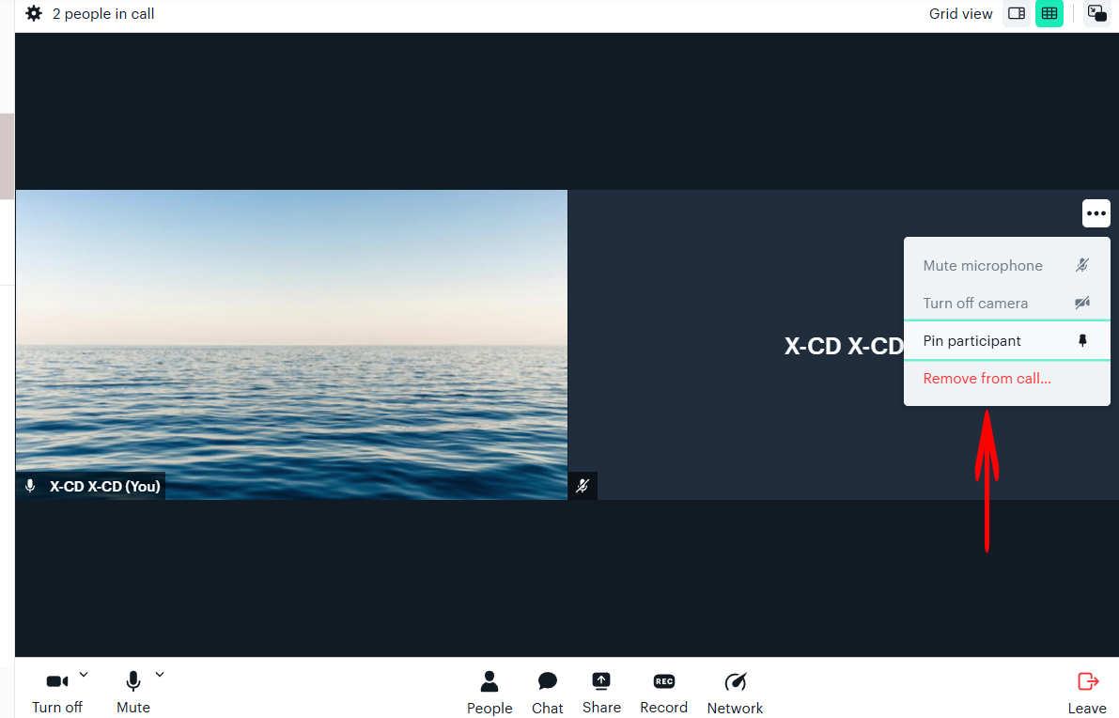
Task: Open the call settings gear icon
Action: [34, 14]
